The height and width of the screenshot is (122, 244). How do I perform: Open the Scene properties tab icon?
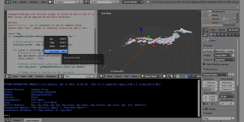[x=219, y=34]
